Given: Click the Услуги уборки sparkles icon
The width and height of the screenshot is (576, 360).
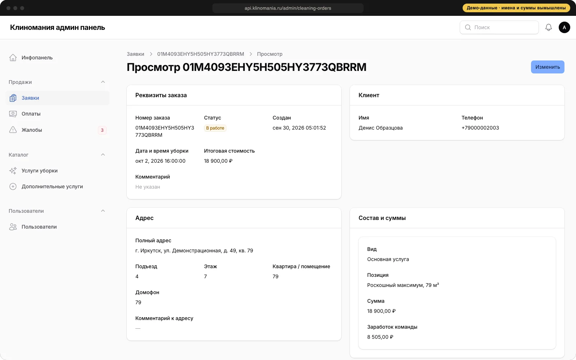Looking at the screenshot, I should (x=13, y=171).
